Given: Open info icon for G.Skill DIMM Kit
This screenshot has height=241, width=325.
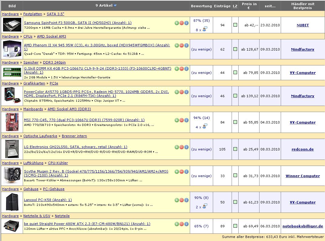Looking at the screenshot, I should tap(186, 69).
